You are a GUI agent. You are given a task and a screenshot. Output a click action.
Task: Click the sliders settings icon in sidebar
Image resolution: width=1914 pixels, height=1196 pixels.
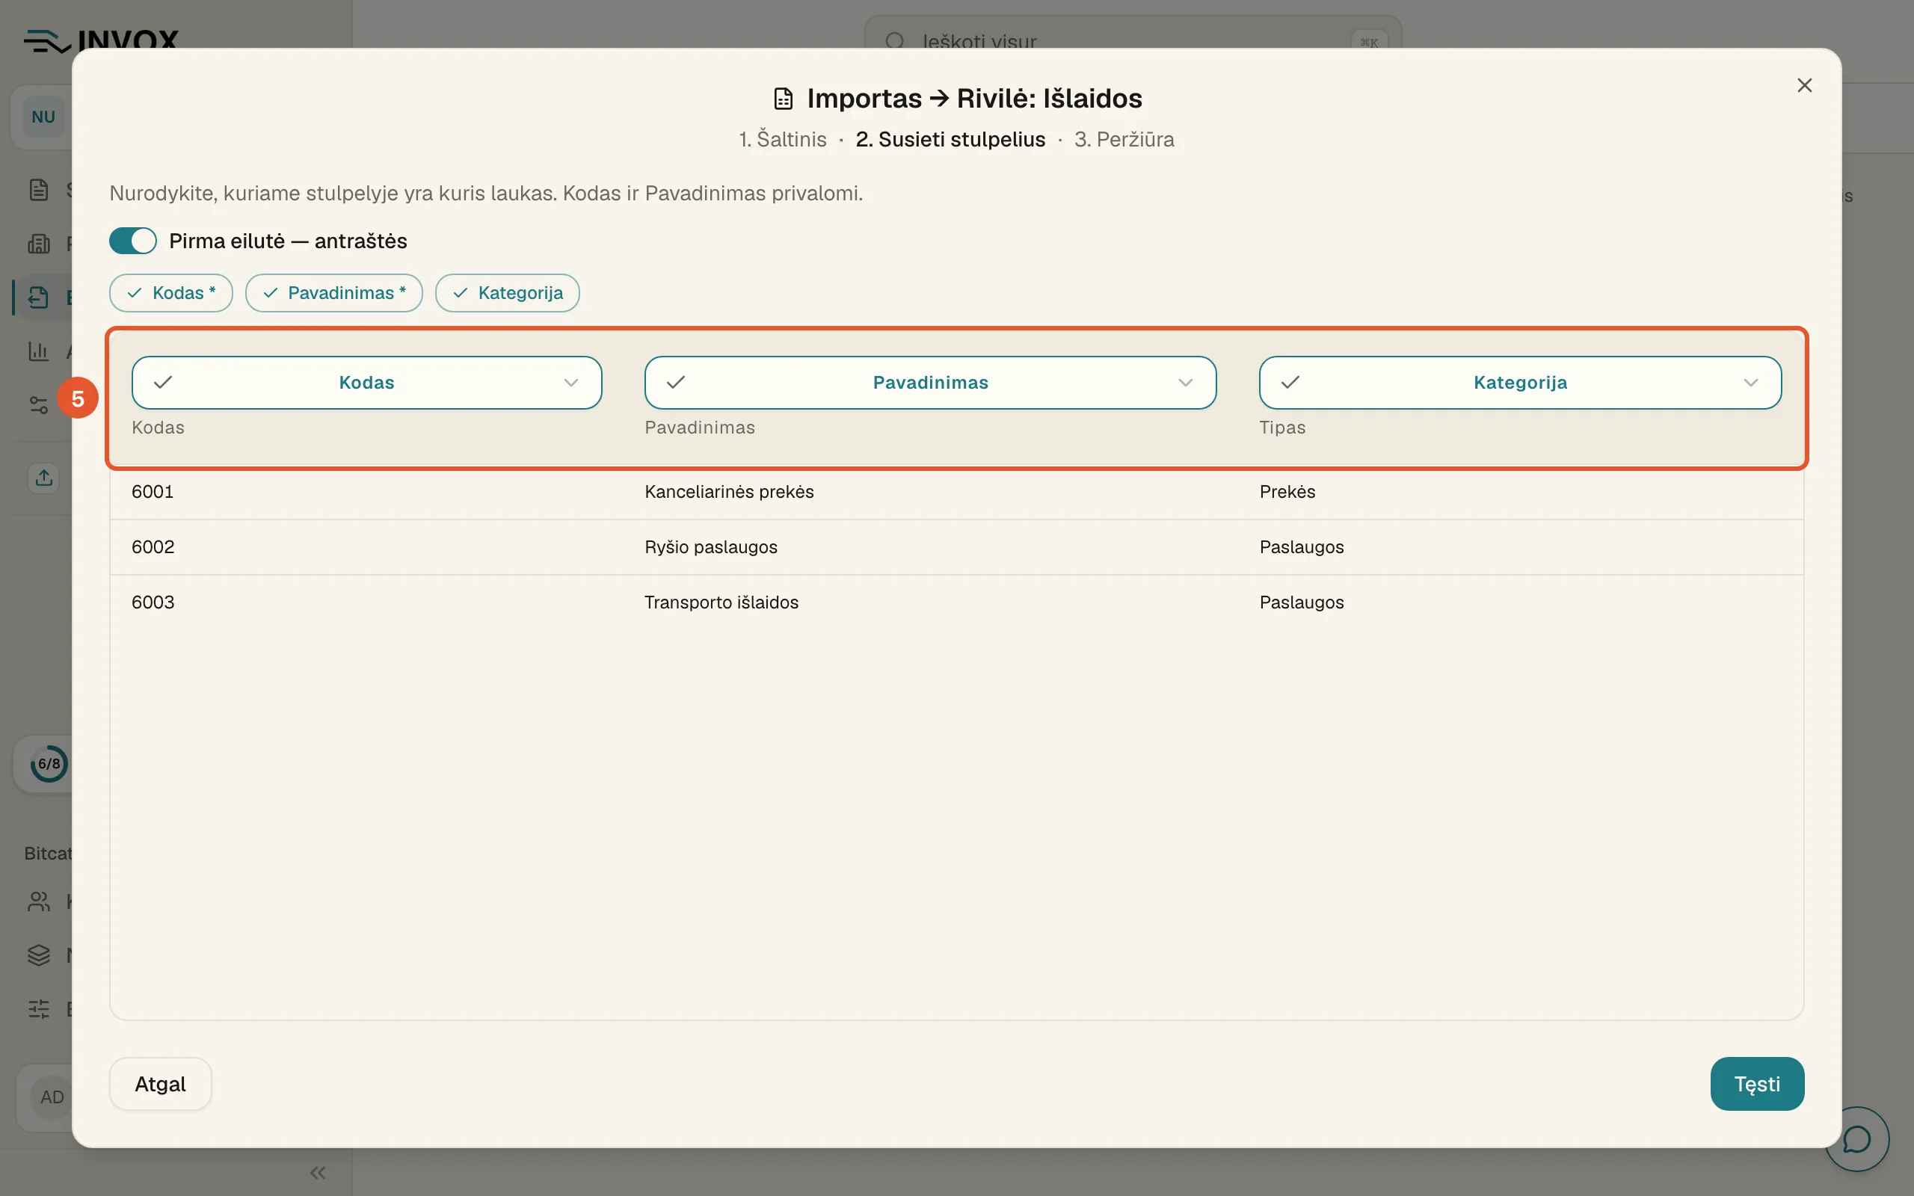click(x=39, y=1008)
